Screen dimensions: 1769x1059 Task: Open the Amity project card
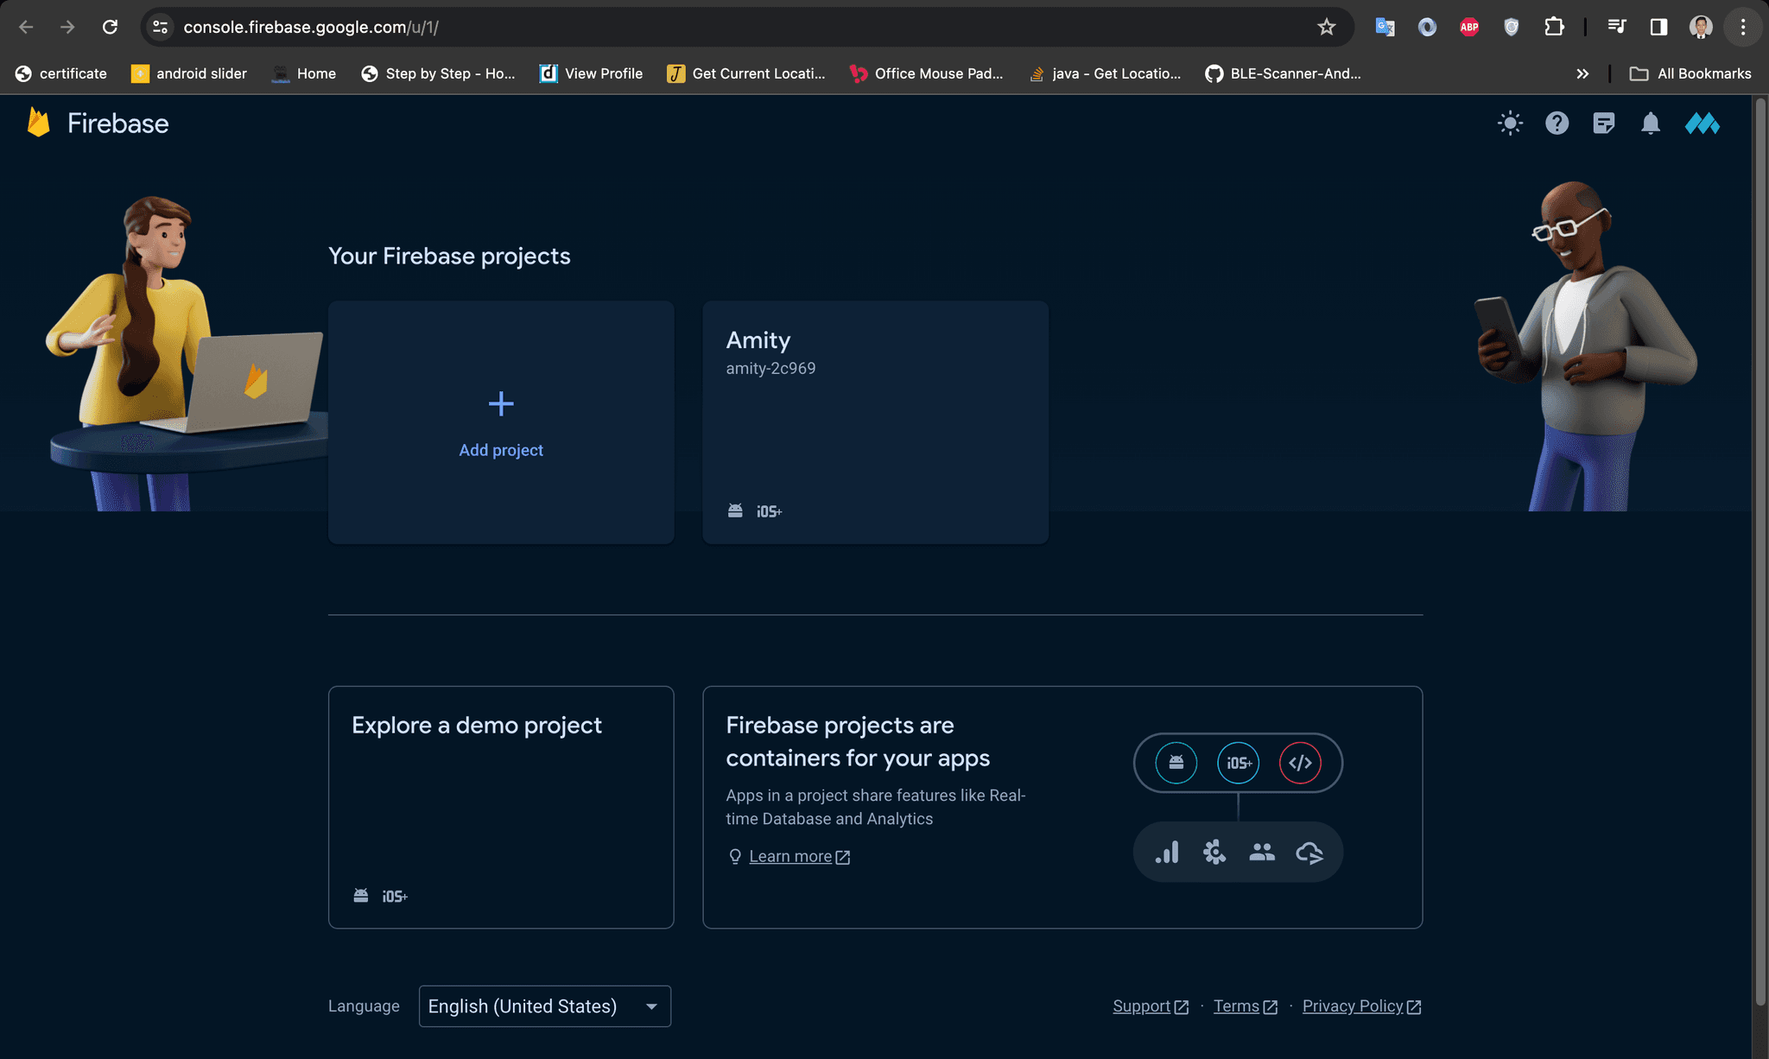click(875, 422)
